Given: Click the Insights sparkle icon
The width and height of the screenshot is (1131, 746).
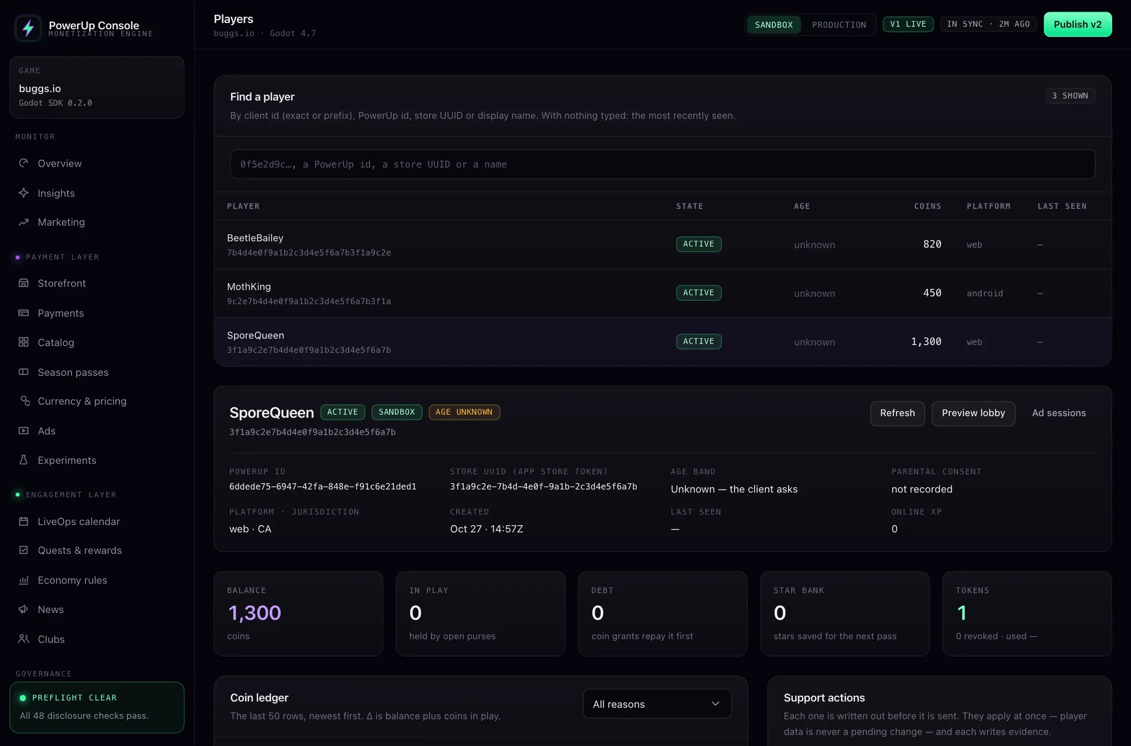Looking at the screenshot, I should 24,193.
